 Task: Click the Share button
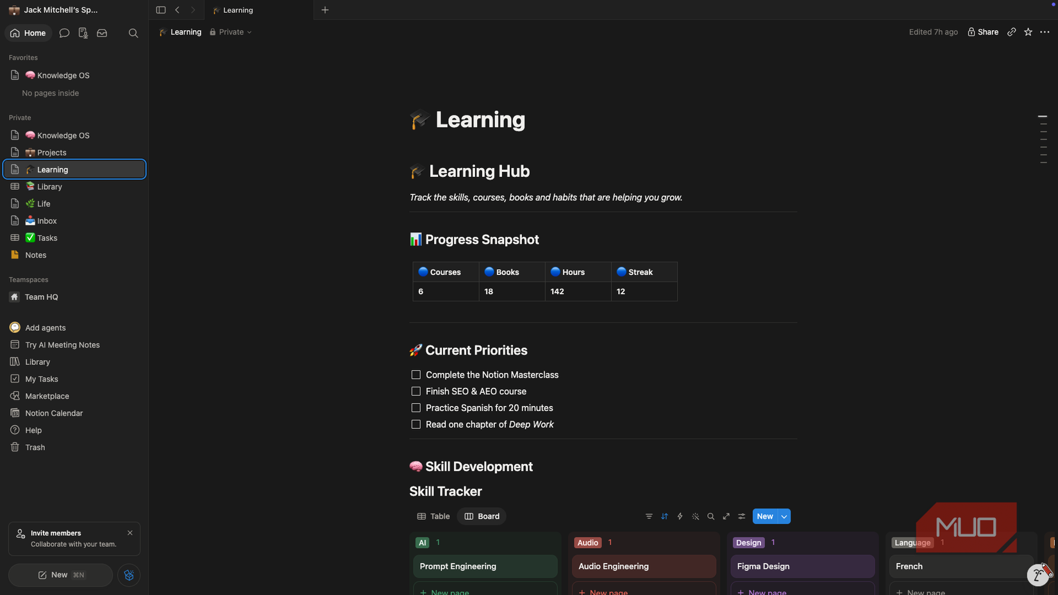click(x=983, y=32)
